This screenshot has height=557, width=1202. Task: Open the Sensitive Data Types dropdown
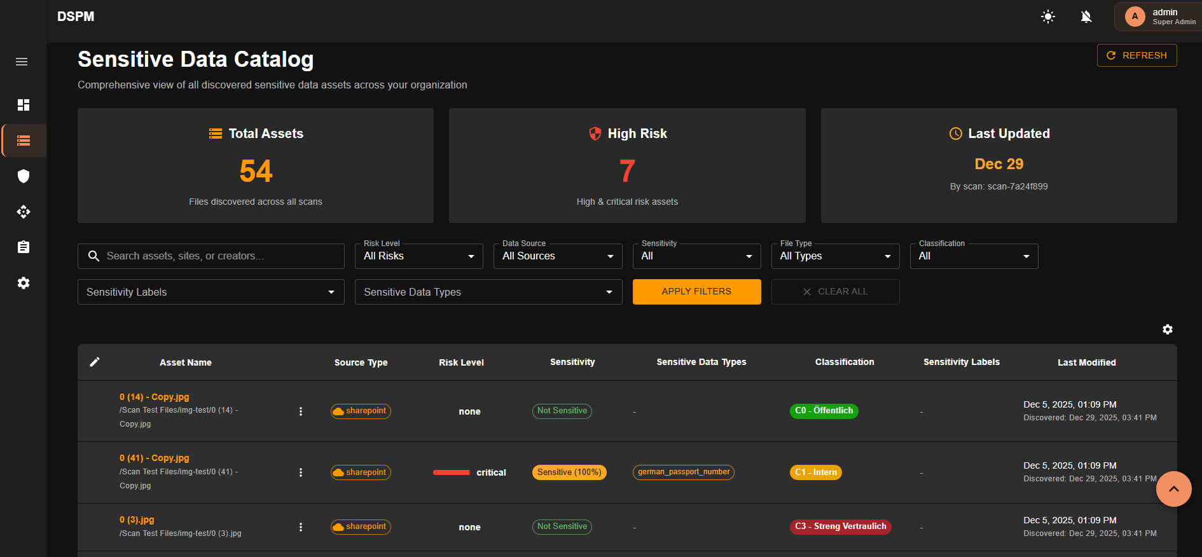point(488,292)
